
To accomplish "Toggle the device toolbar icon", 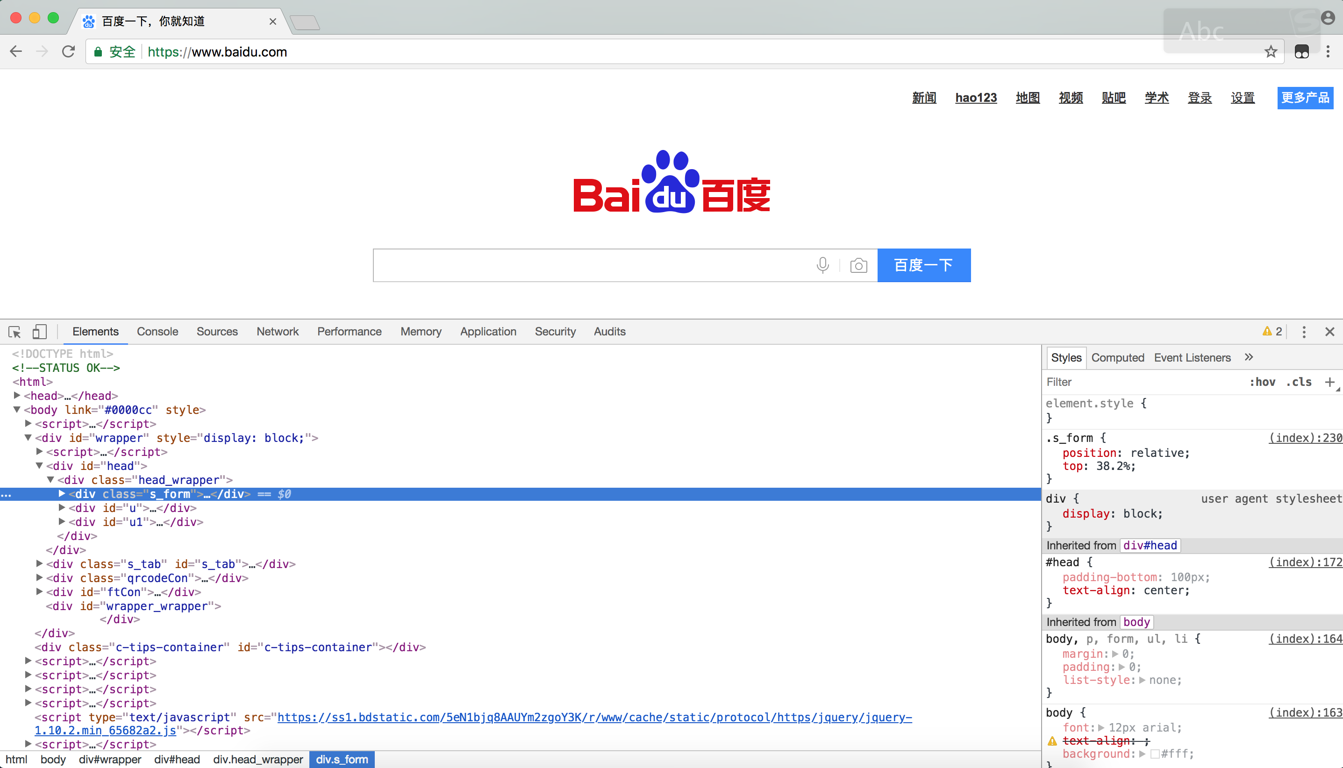I will click(x=39, y=332).
